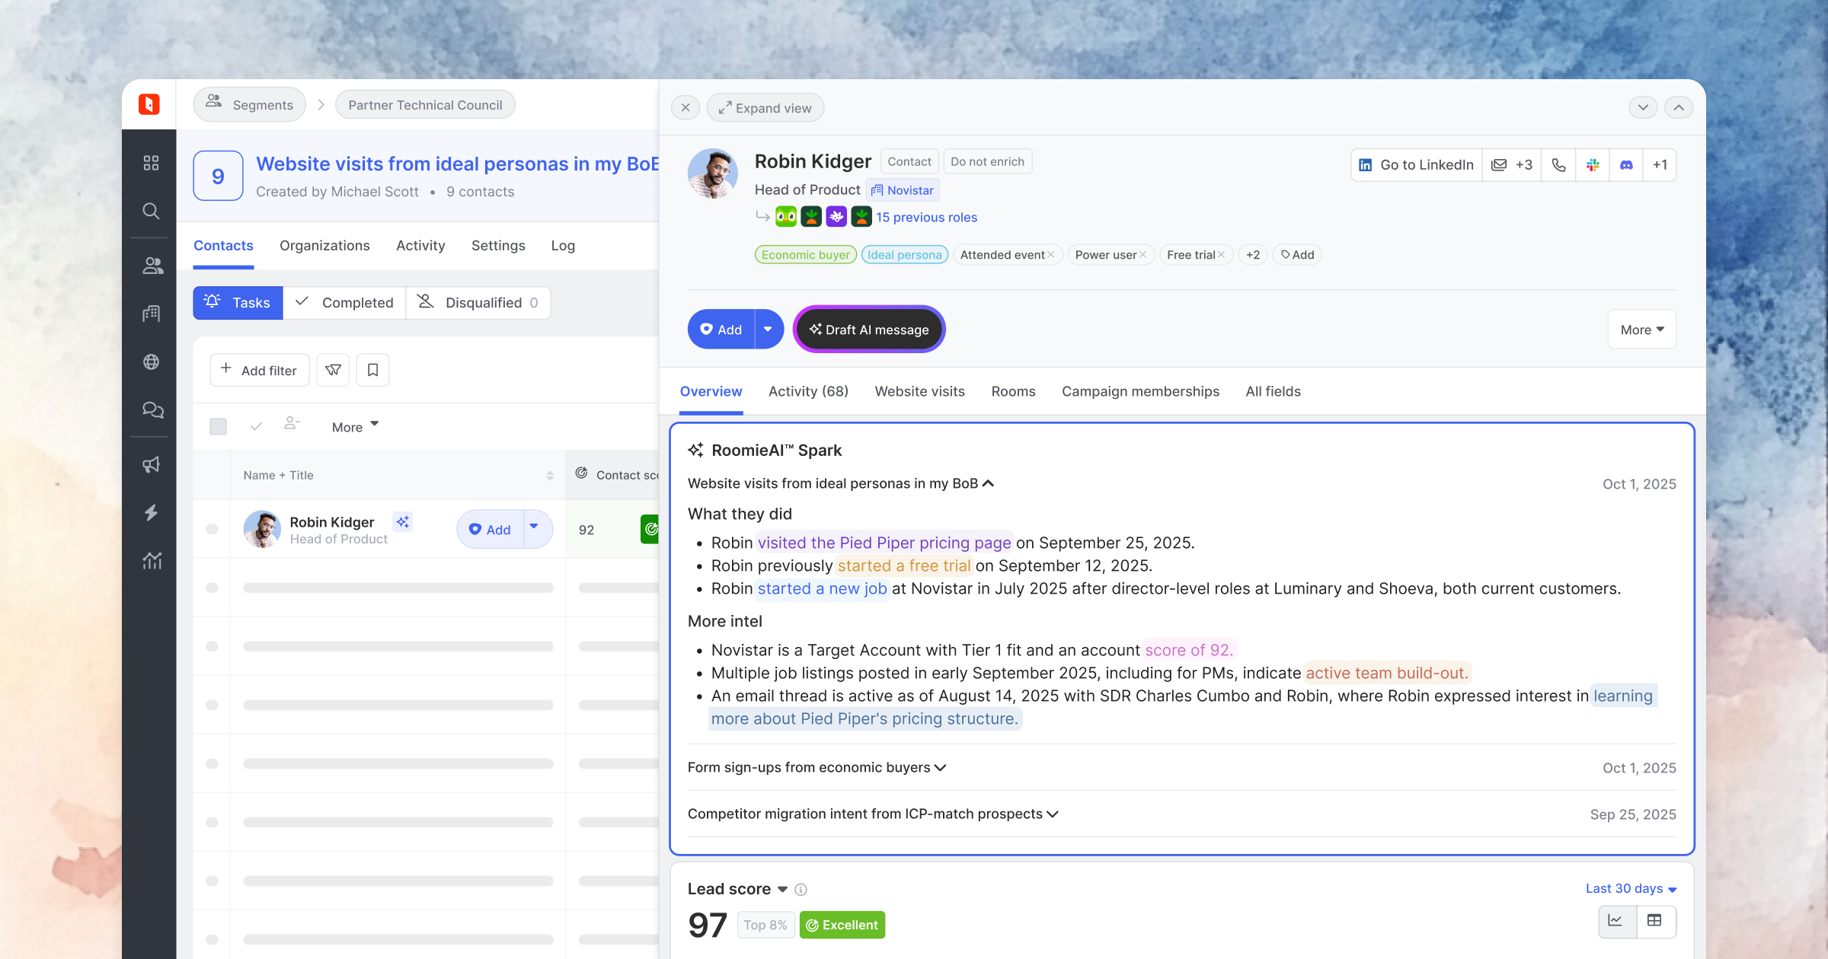Screen dimensions: 1828x959
Task: Open the Rooms tab
Action: point(1013,391)
